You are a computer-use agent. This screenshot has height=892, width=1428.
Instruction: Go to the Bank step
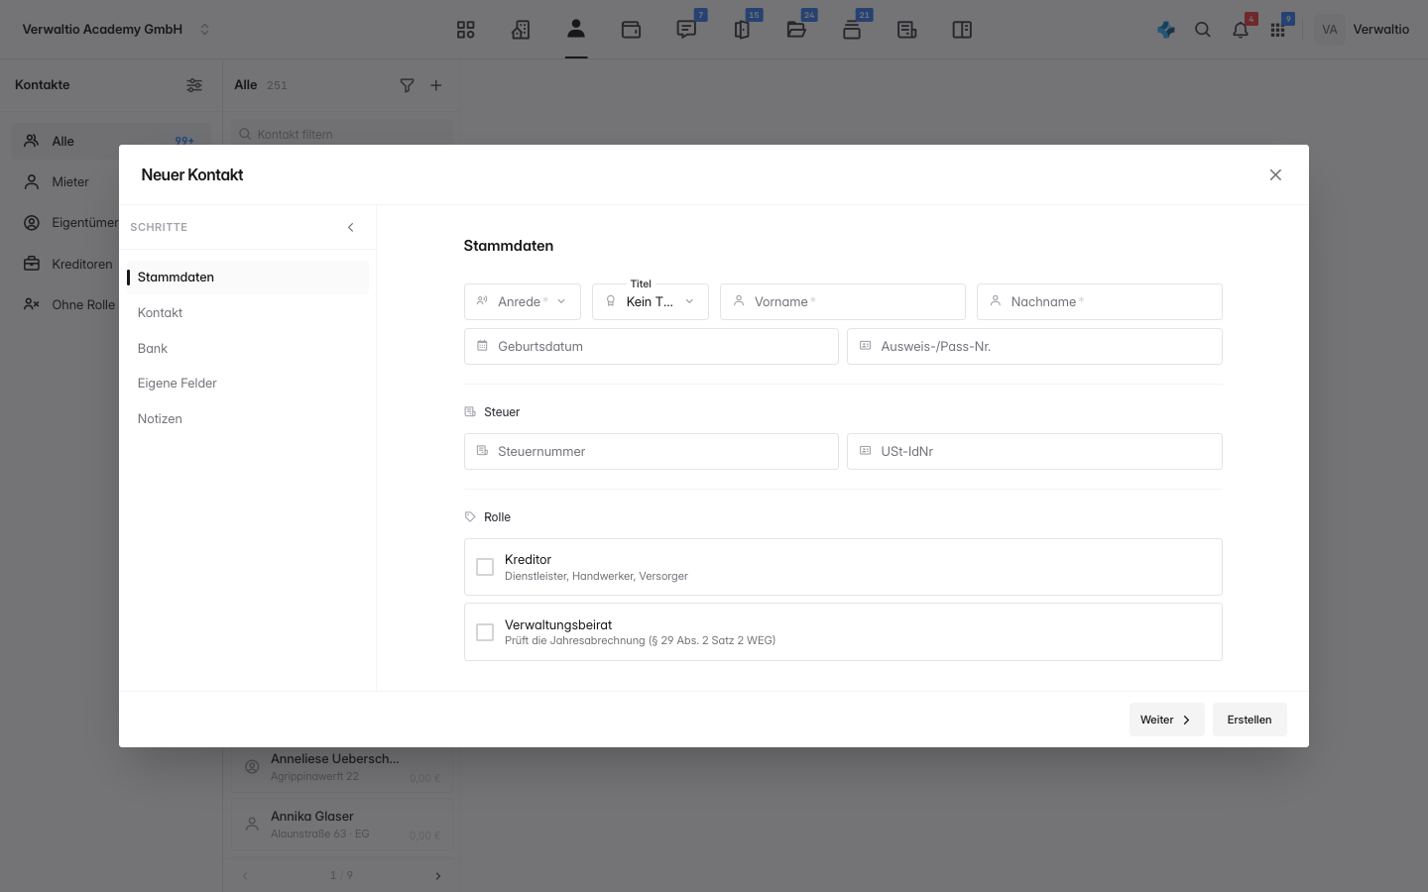[248, 348]
